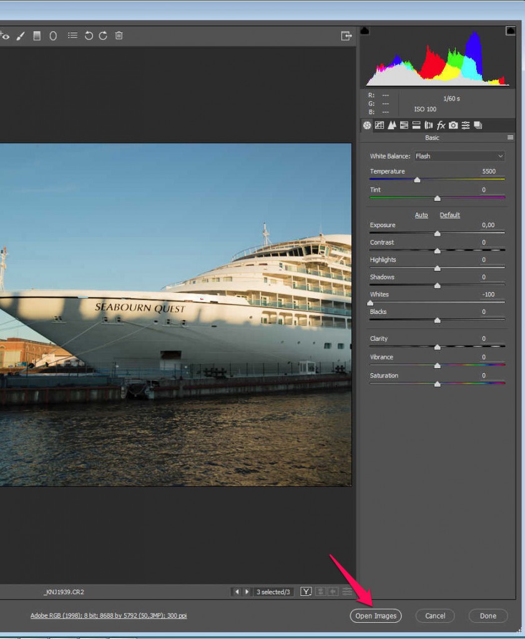The width and height of the screenshot is (525, 639).
Task: Click the Auto tone link
Action: click(x=421, y=215)
